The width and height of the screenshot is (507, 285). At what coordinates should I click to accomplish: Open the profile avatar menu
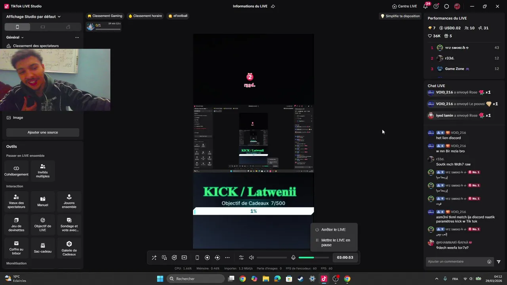457,6
